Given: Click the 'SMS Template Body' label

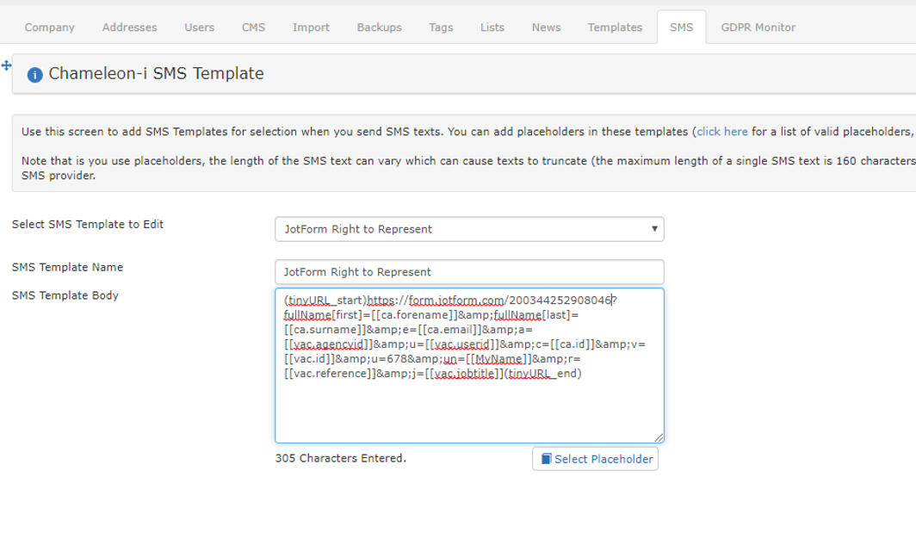Looking at the screenshot, I should 65,295.
